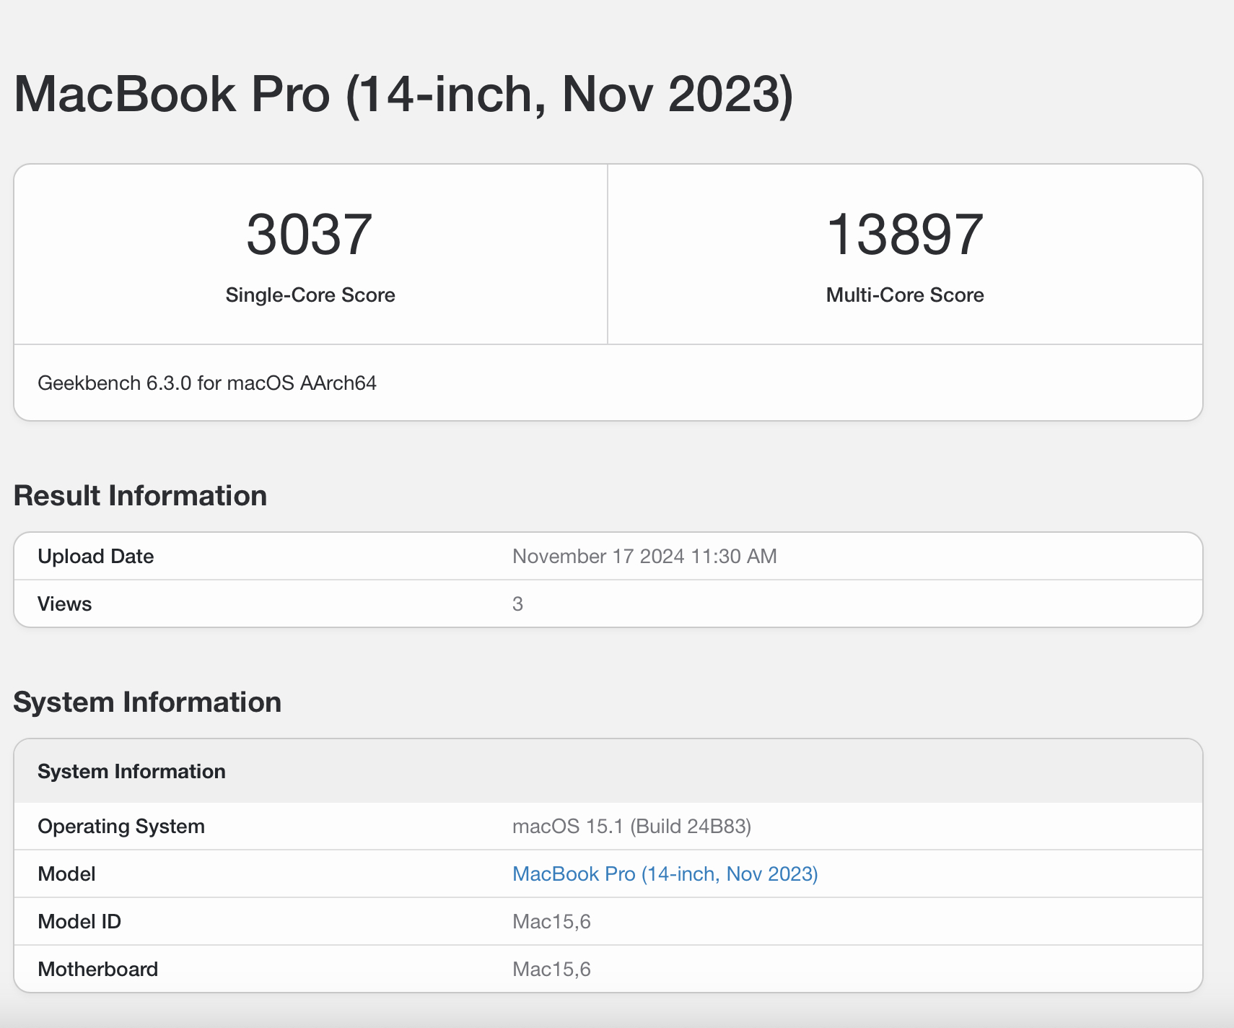Click the Upload Date row label
The width and height of the screenshot is (1234, 1028).
[x=95, y=556]
